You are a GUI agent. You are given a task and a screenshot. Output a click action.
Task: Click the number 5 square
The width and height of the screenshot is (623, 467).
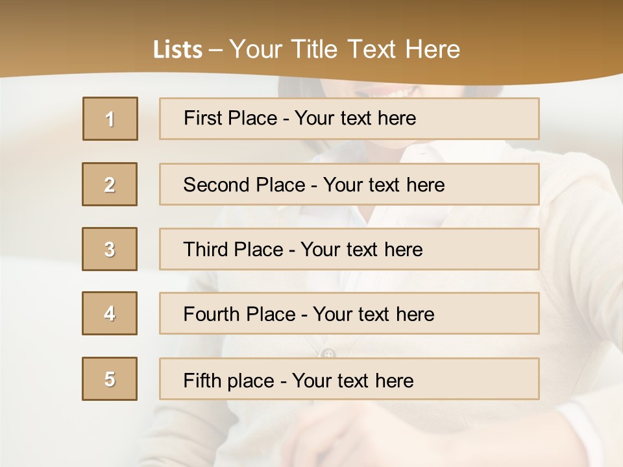coord(110,379)
